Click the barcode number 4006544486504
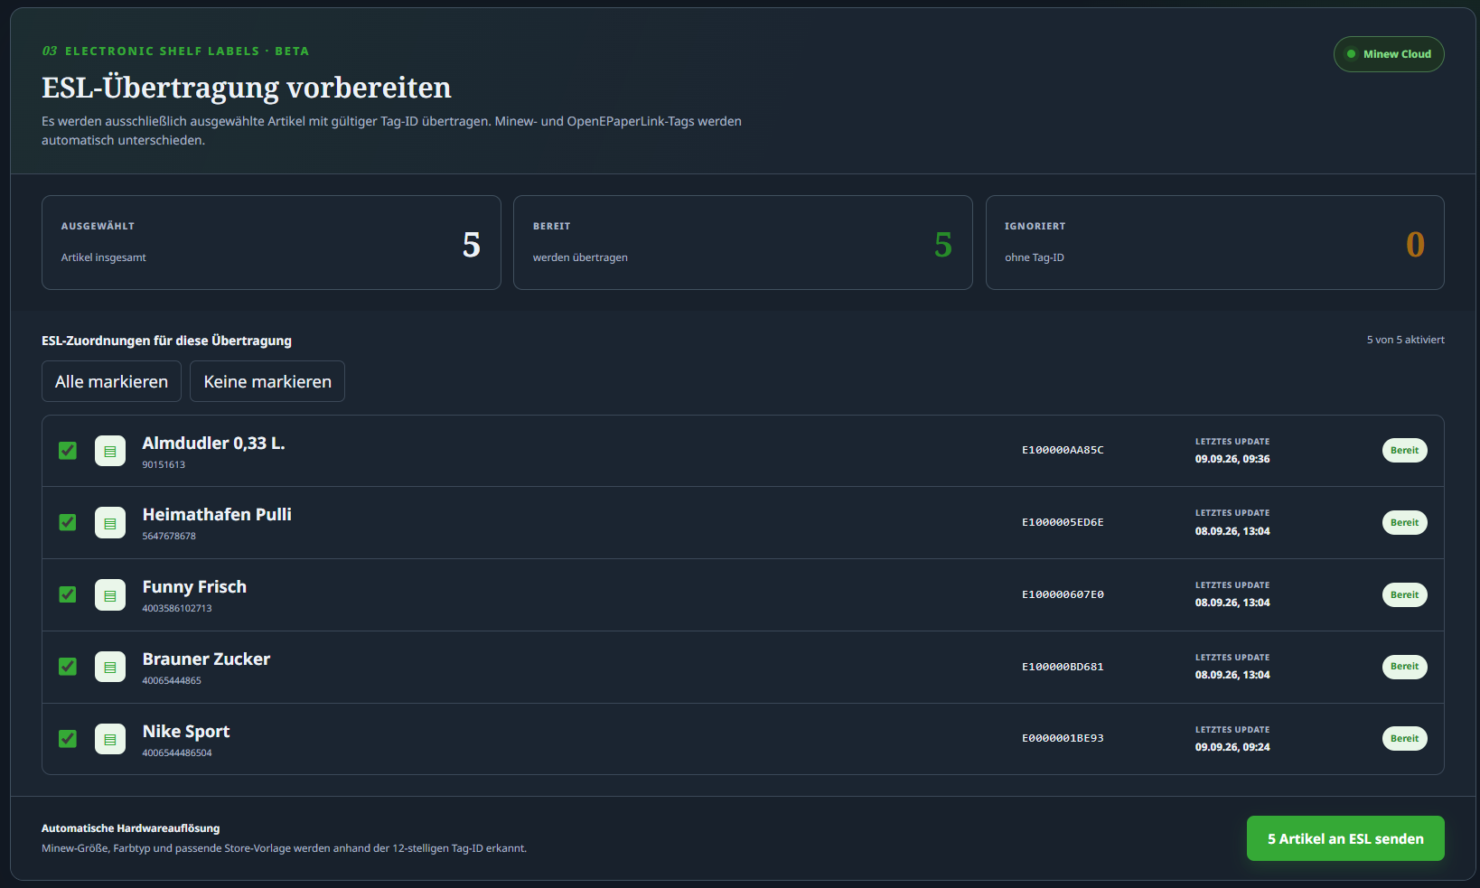1480x888 pixels. [177, 752]
